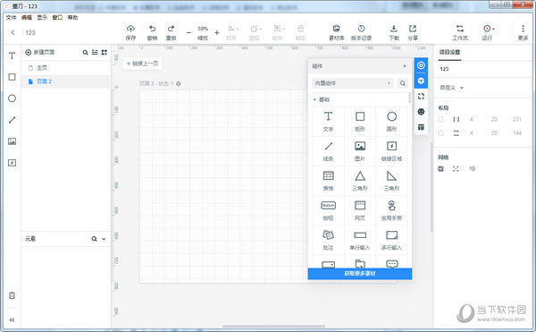Select the 项目设置 tab
Viewport: 536px width, 332px height.
(449, 52)
